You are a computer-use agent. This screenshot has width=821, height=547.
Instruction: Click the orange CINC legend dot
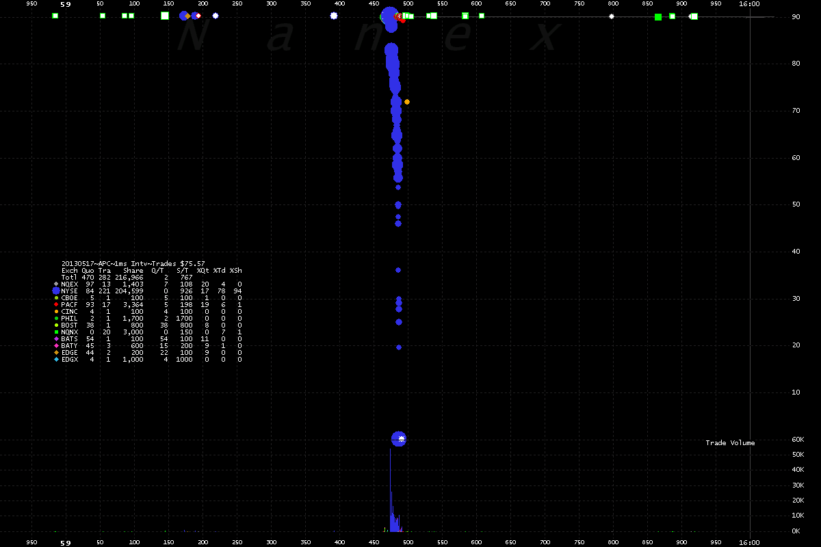pos(56,311)
